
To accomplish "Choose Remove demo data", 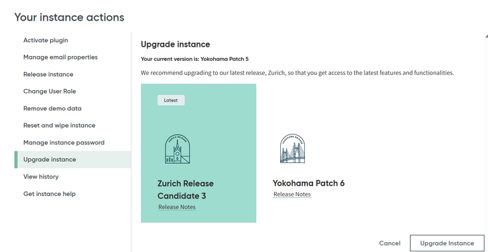I will pos(52,108).
